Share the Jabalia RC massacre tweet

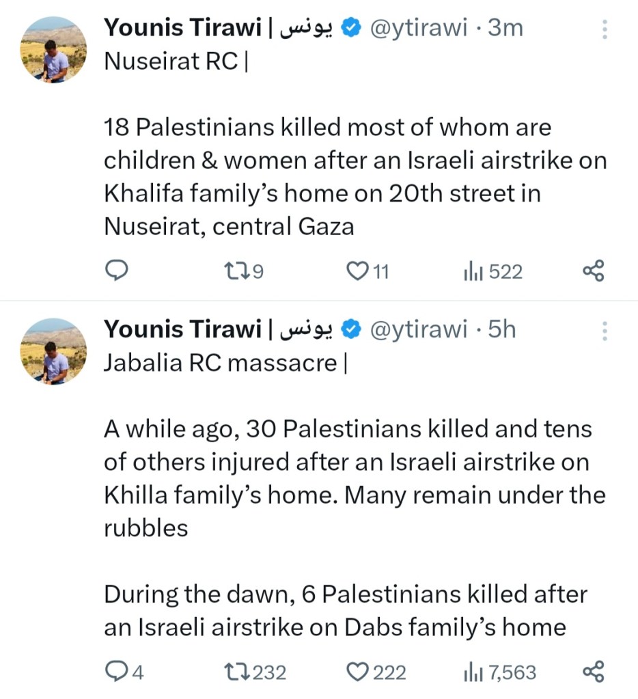(593, 672)
